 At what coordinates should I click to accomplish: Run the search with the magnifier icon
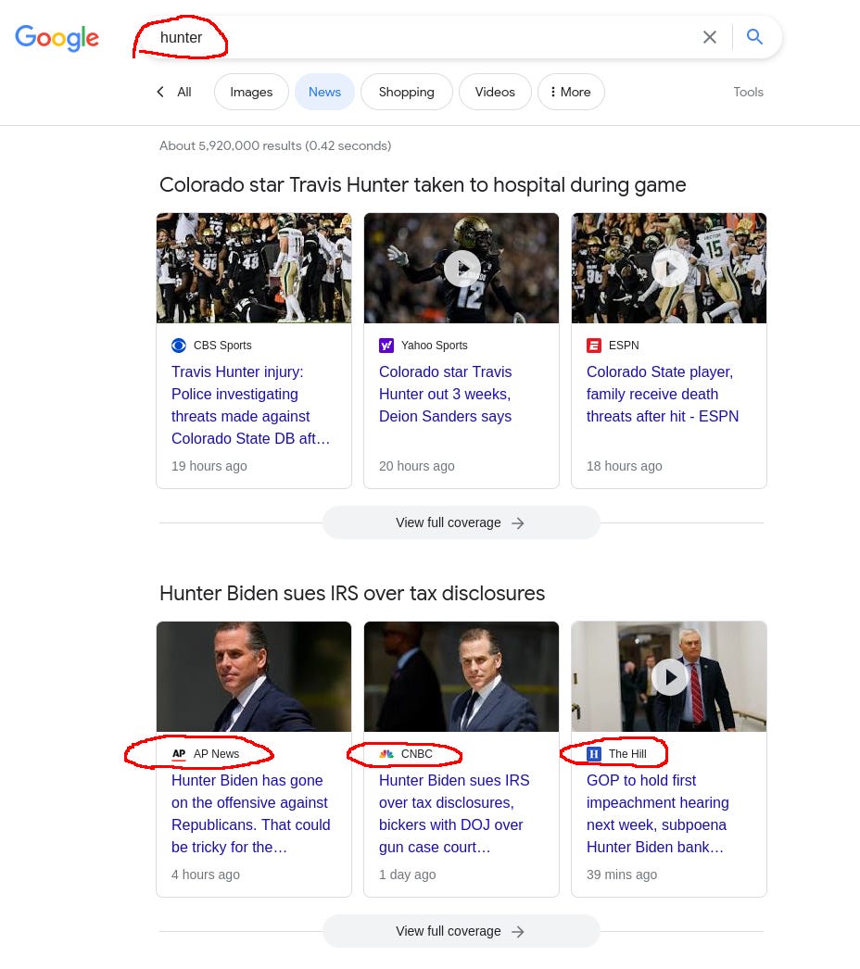click(x=754, y=36)
